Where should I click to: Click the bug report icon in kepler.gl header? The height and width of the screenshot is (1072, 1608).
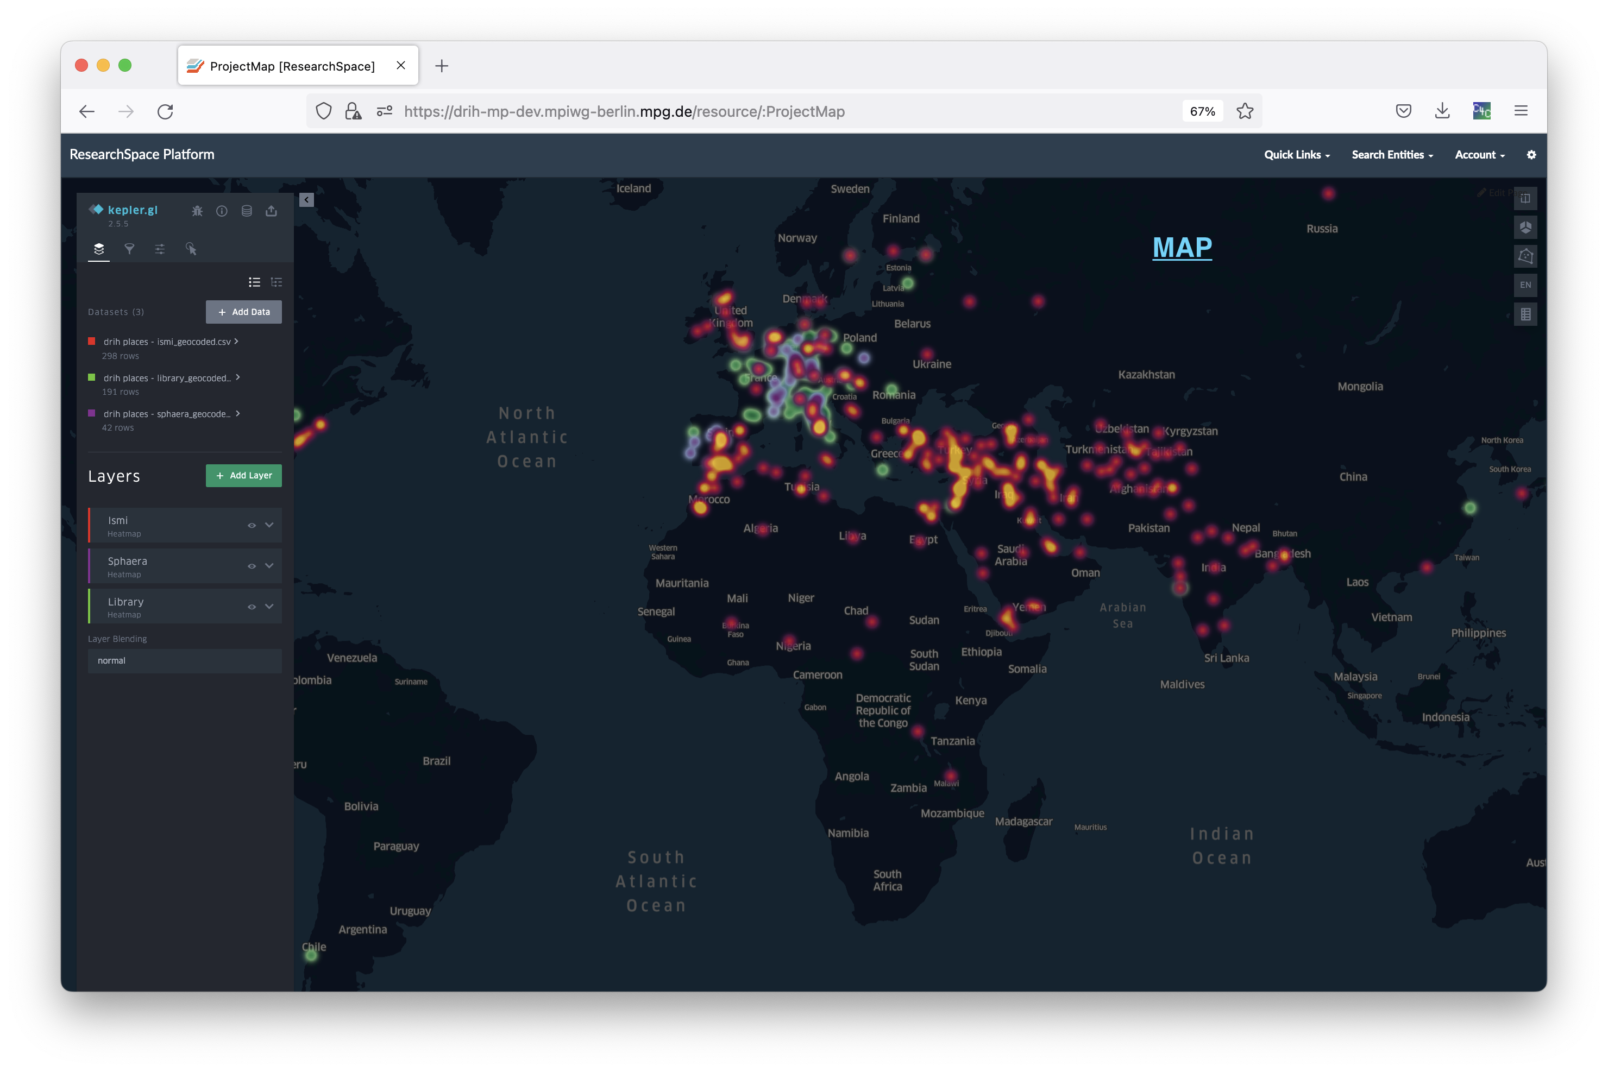(x=197, y=211)
